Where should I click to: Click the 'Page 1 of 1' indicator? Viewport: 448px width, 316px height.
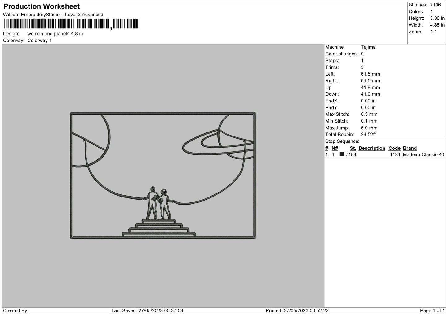click(432, 310)
